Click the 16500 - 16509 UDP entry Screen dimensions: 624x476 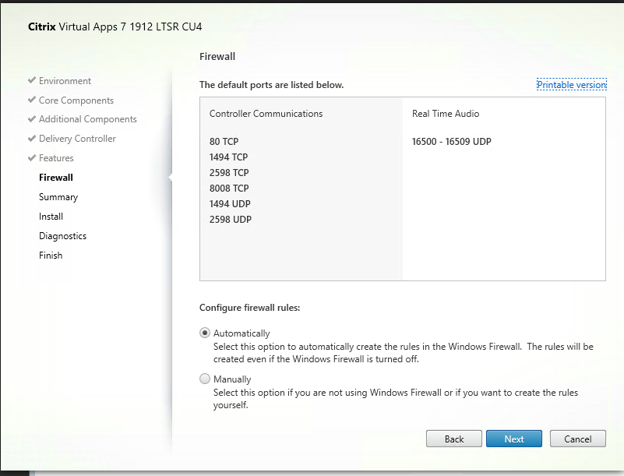(451, 142)
